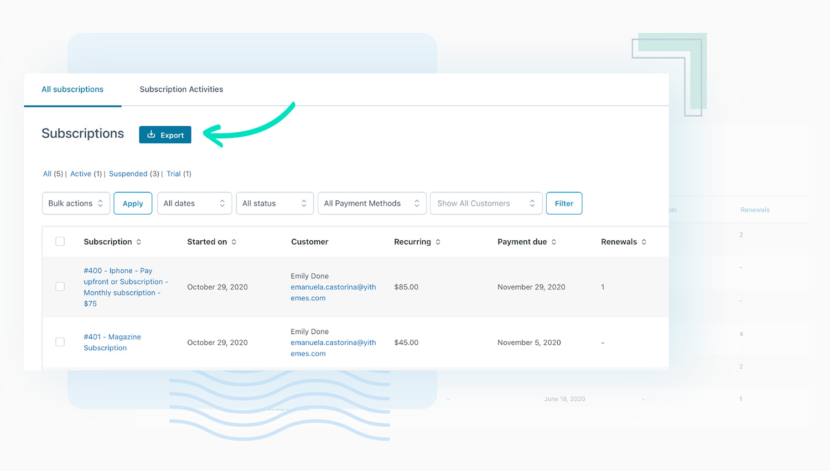This screenshot has width=830, height=471.
Task: Sort by the Subscription column arrows
Action: pyautogui.click(x=138, y=242)
